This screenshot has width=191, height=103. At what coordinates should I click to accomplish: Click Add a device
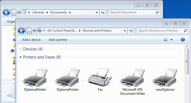[x=31, y=40]
